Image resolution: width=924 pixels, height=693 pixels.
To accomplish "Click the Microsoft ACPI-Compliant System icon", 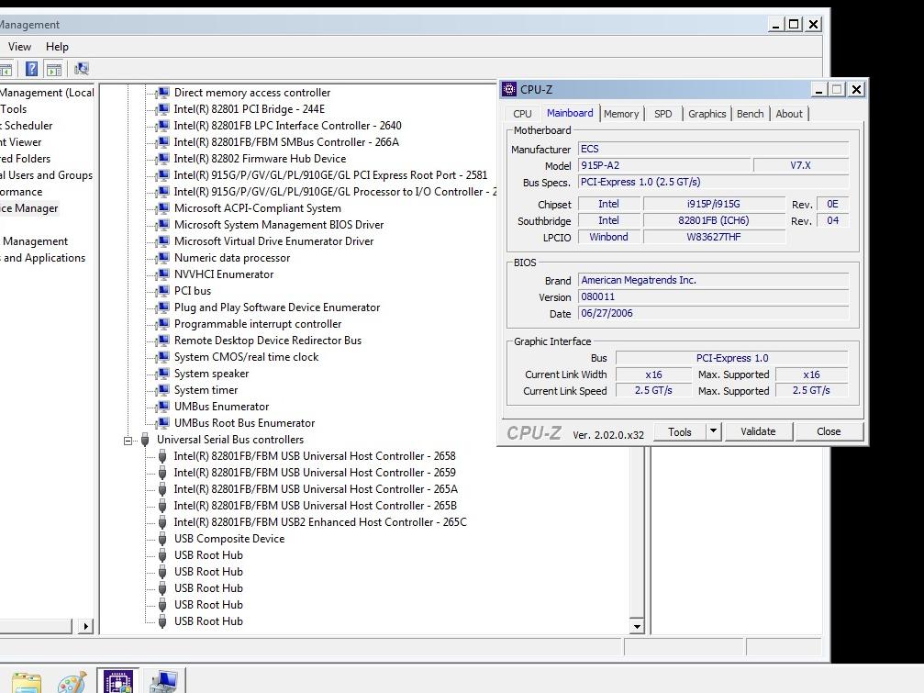I will (162, 208).
